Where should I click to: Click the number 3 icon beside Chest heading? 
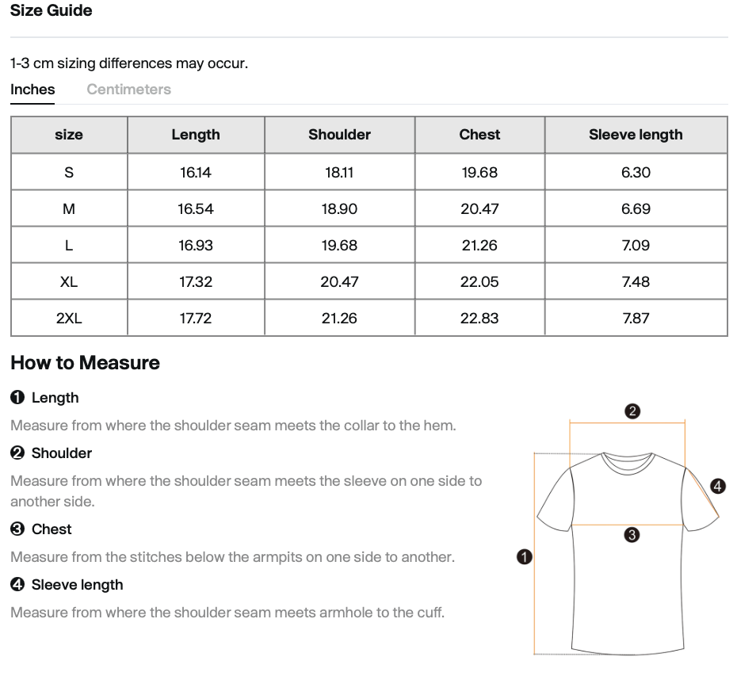pos(17,529)
